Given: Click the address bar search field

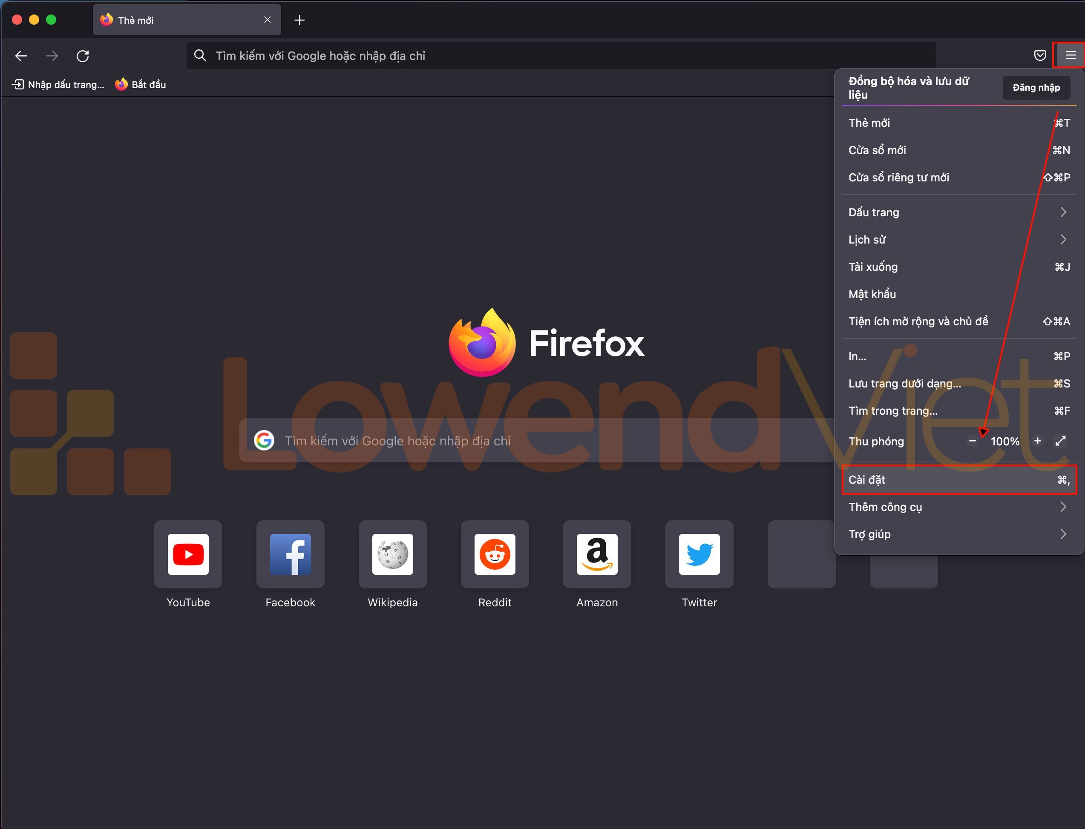Looking at the screenshot, I should click(x=561, y=55).
